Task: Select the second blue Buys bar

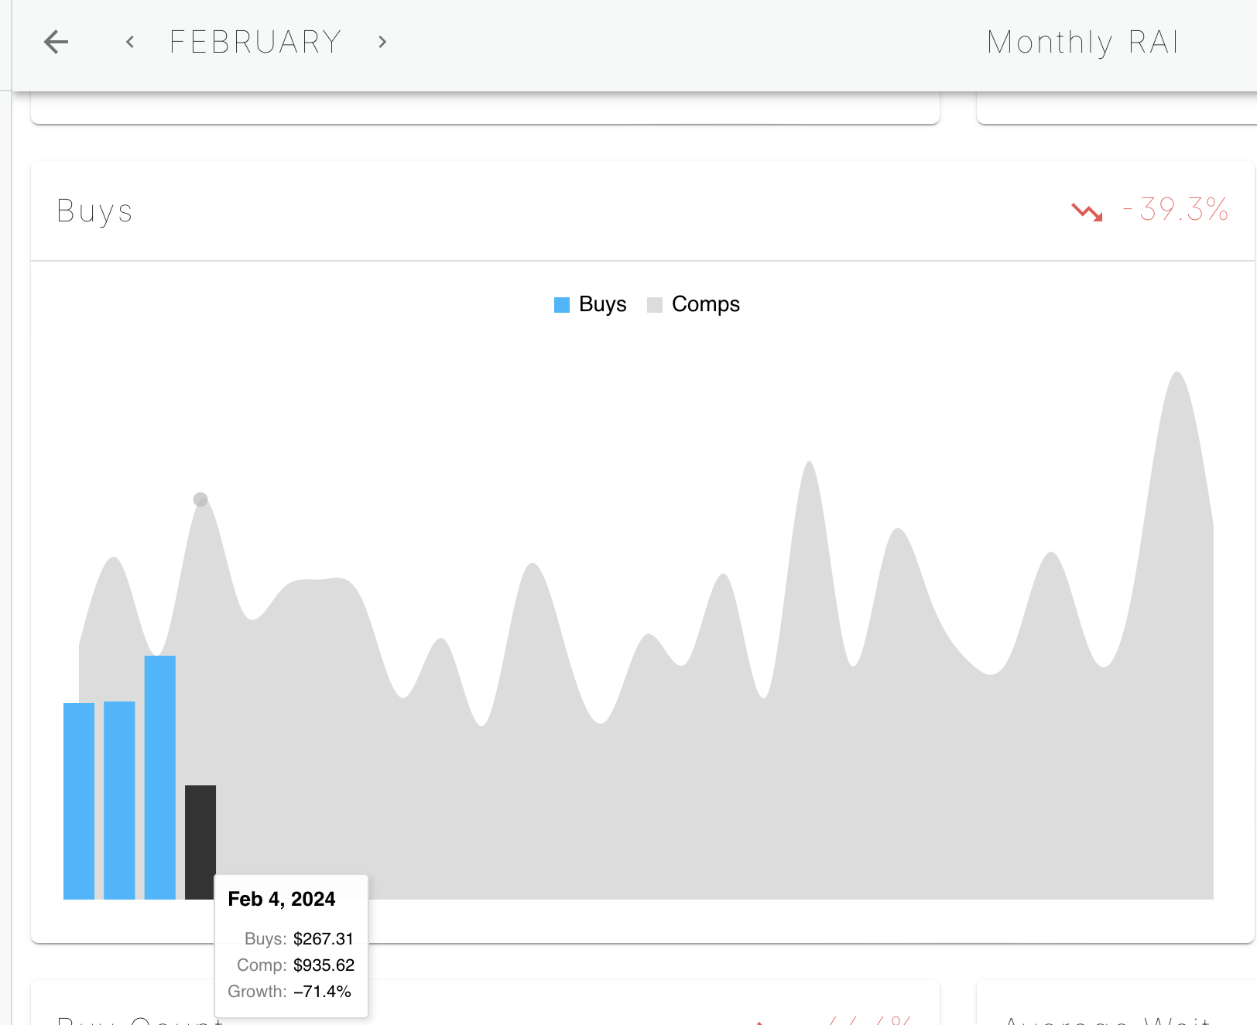Action: point(119,800)
